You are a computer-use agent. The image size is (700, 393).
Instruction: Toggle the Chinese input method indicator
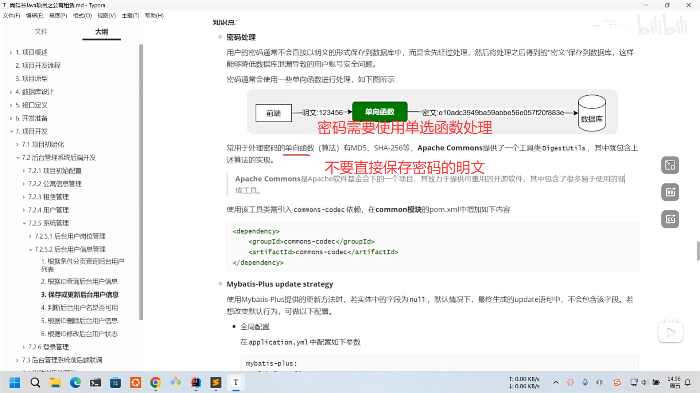[x=599, y=382]
